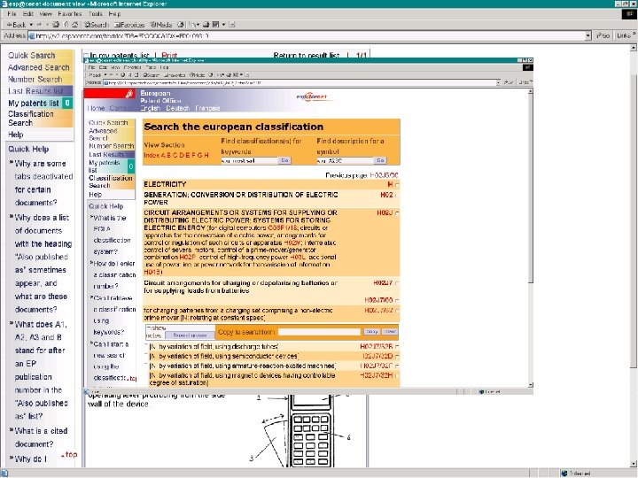
Task: Click the page icon in the outer address bar
Action: [31, 35]
